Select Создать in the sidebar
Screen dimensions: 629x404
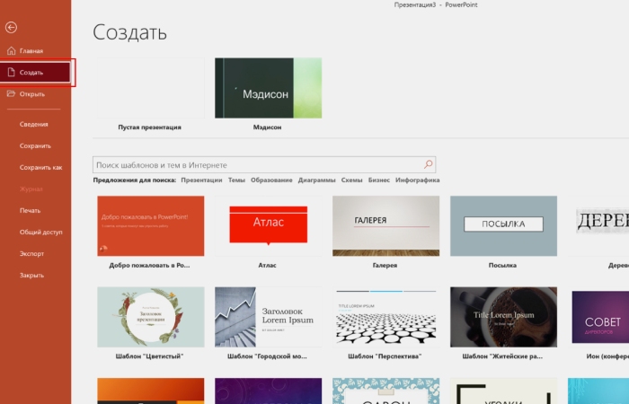[35, 73]
